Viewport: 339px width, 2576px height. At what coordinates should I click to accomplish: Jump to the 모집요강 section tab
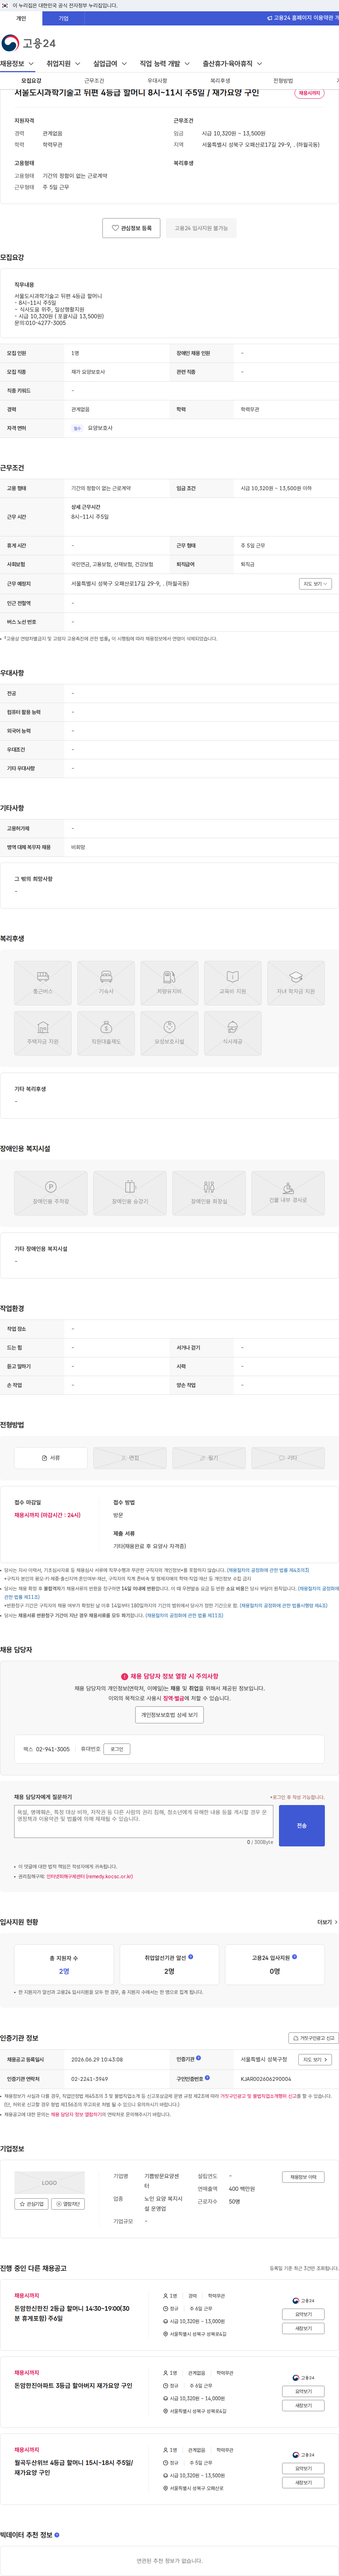point(31,81)
